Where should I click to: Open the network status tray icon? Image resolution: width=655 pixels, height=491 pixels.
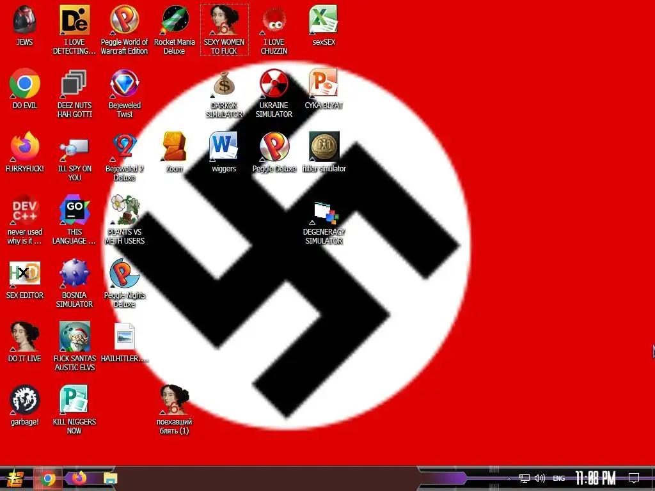[x=525, y=478]
